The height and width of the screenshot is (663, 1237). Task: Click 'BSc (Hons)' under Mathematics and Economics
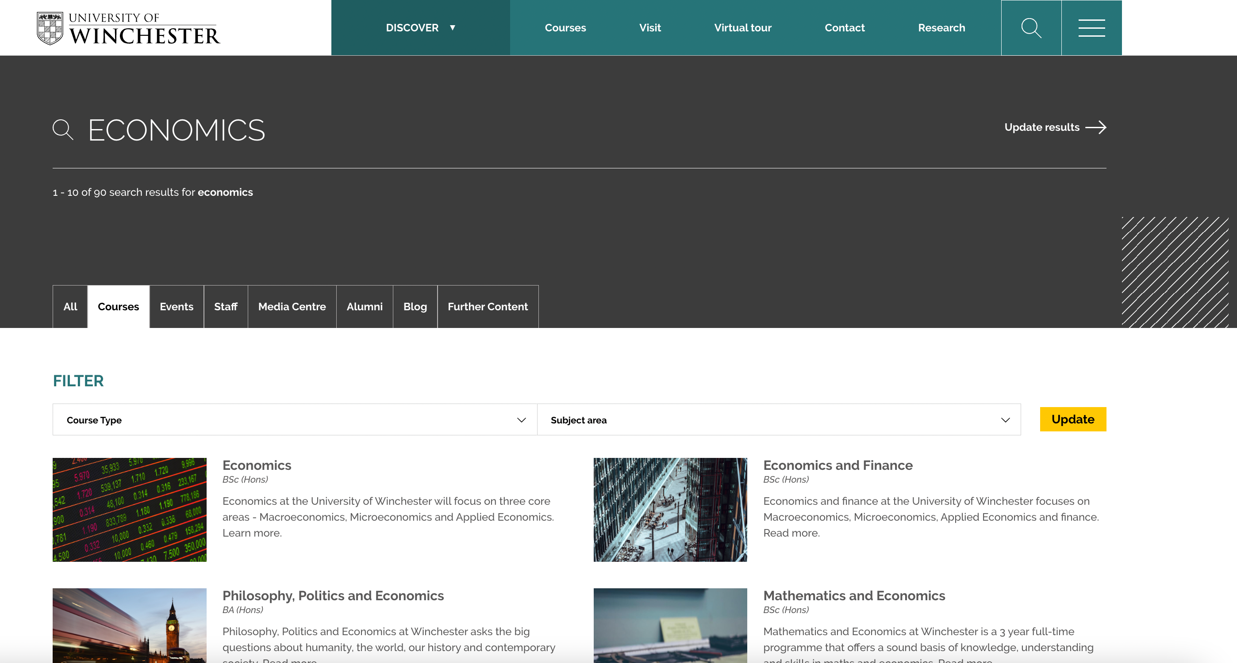[786, 610]
